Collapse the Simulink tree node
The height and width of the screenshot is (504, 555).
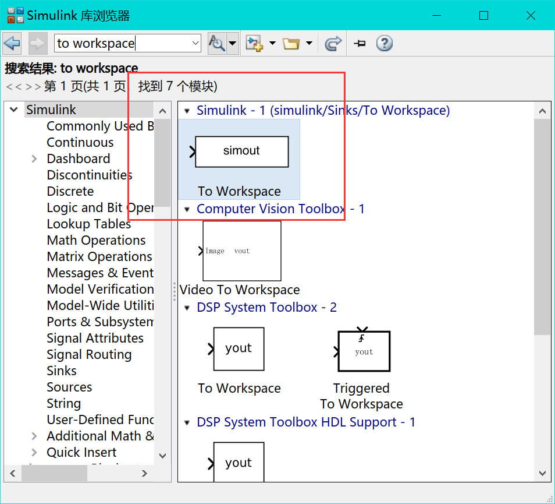pyautogui.click(x=14, y=110)
